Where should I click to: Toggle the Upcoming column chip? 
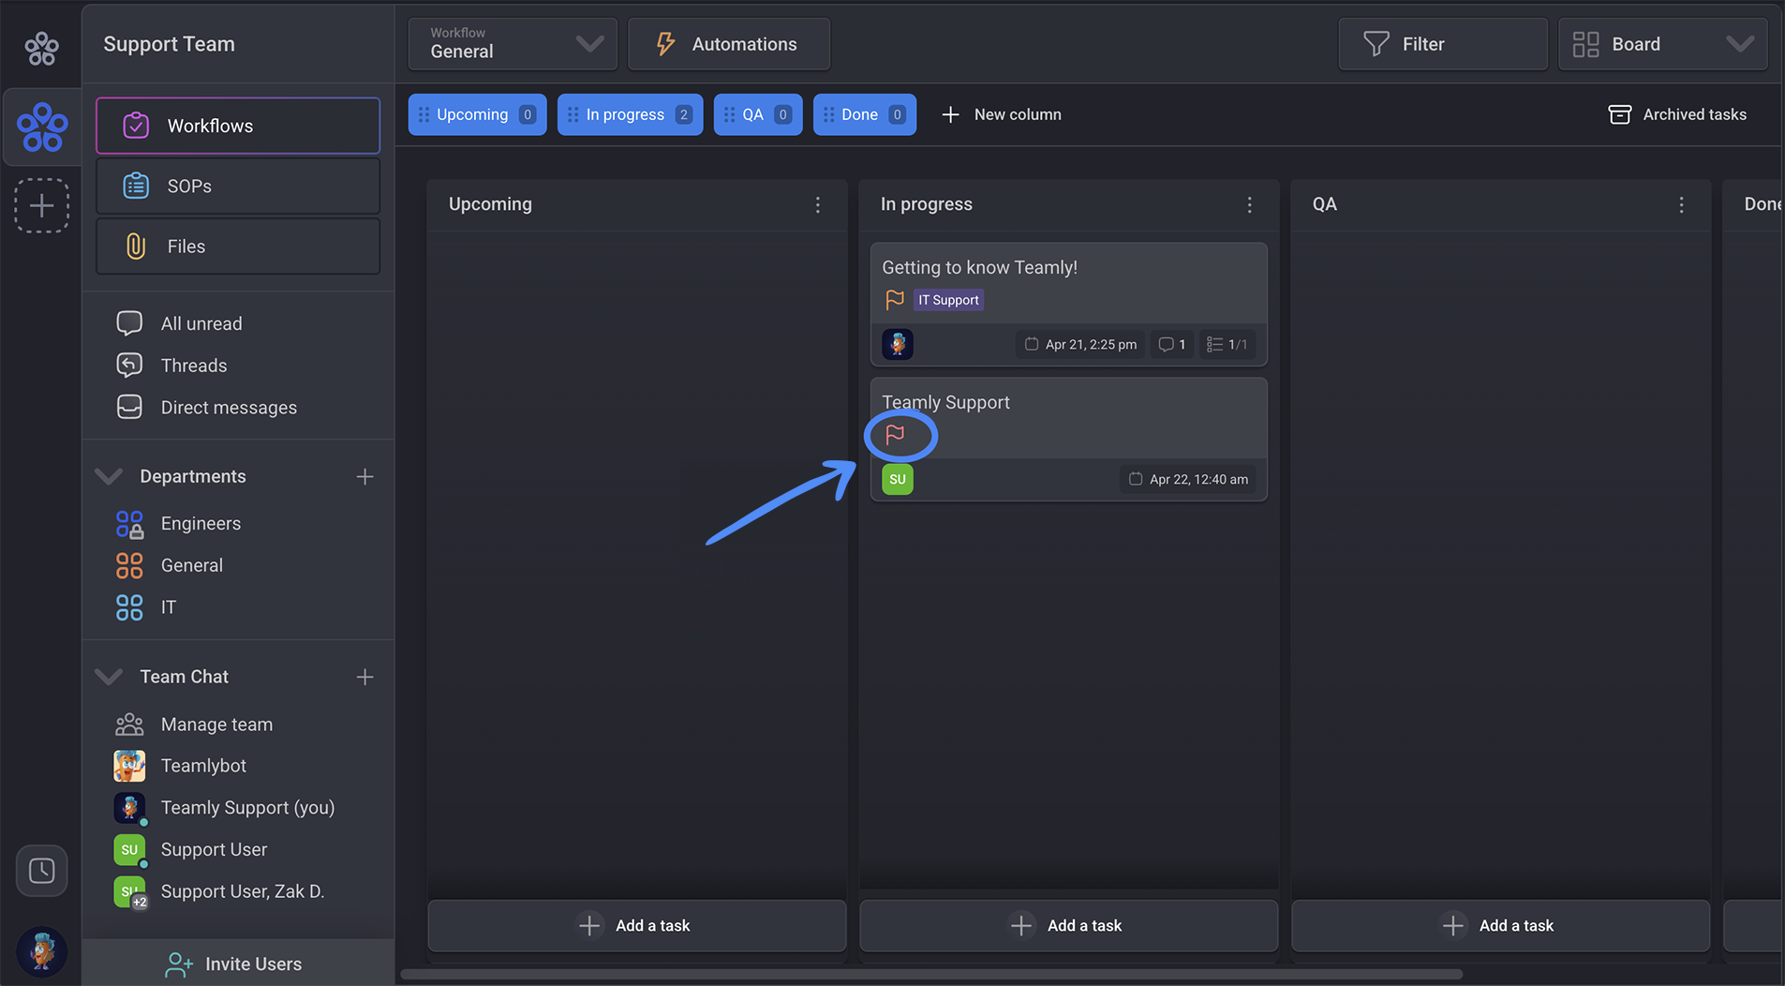coord(477,114)
